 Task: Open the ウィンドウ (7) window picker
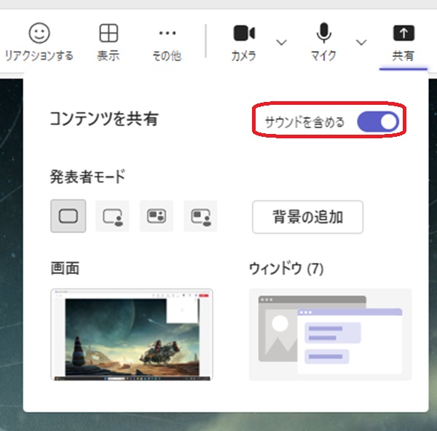click(330, 334)
